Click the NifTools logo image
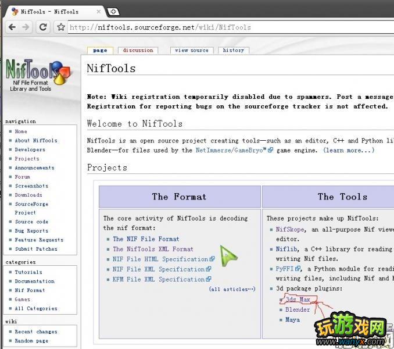The height and width of the screenshot is (349, 394). tap(37, 76)
